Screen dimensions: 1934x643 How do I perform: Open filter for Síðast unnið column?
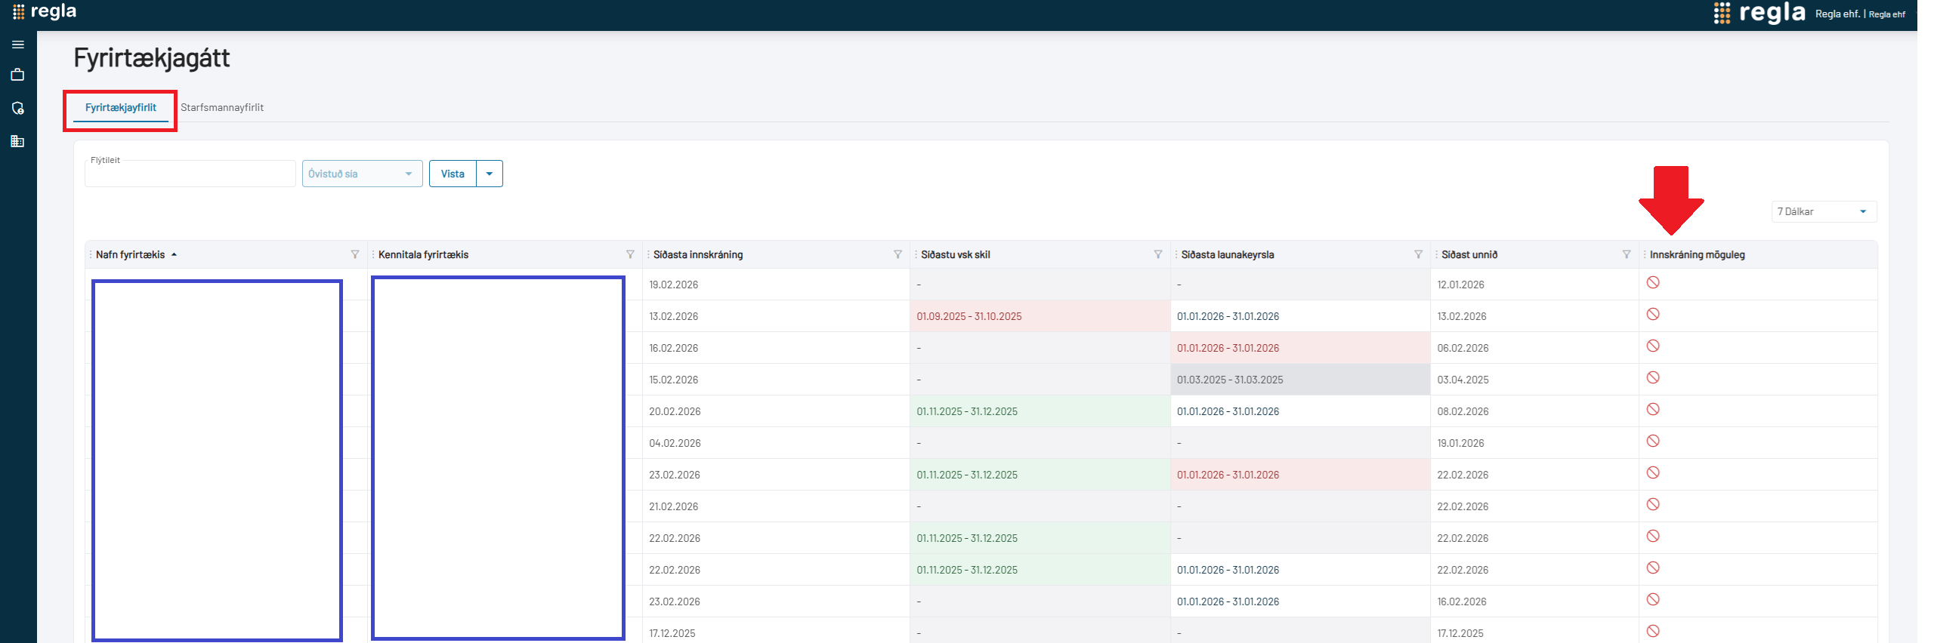1627,255
